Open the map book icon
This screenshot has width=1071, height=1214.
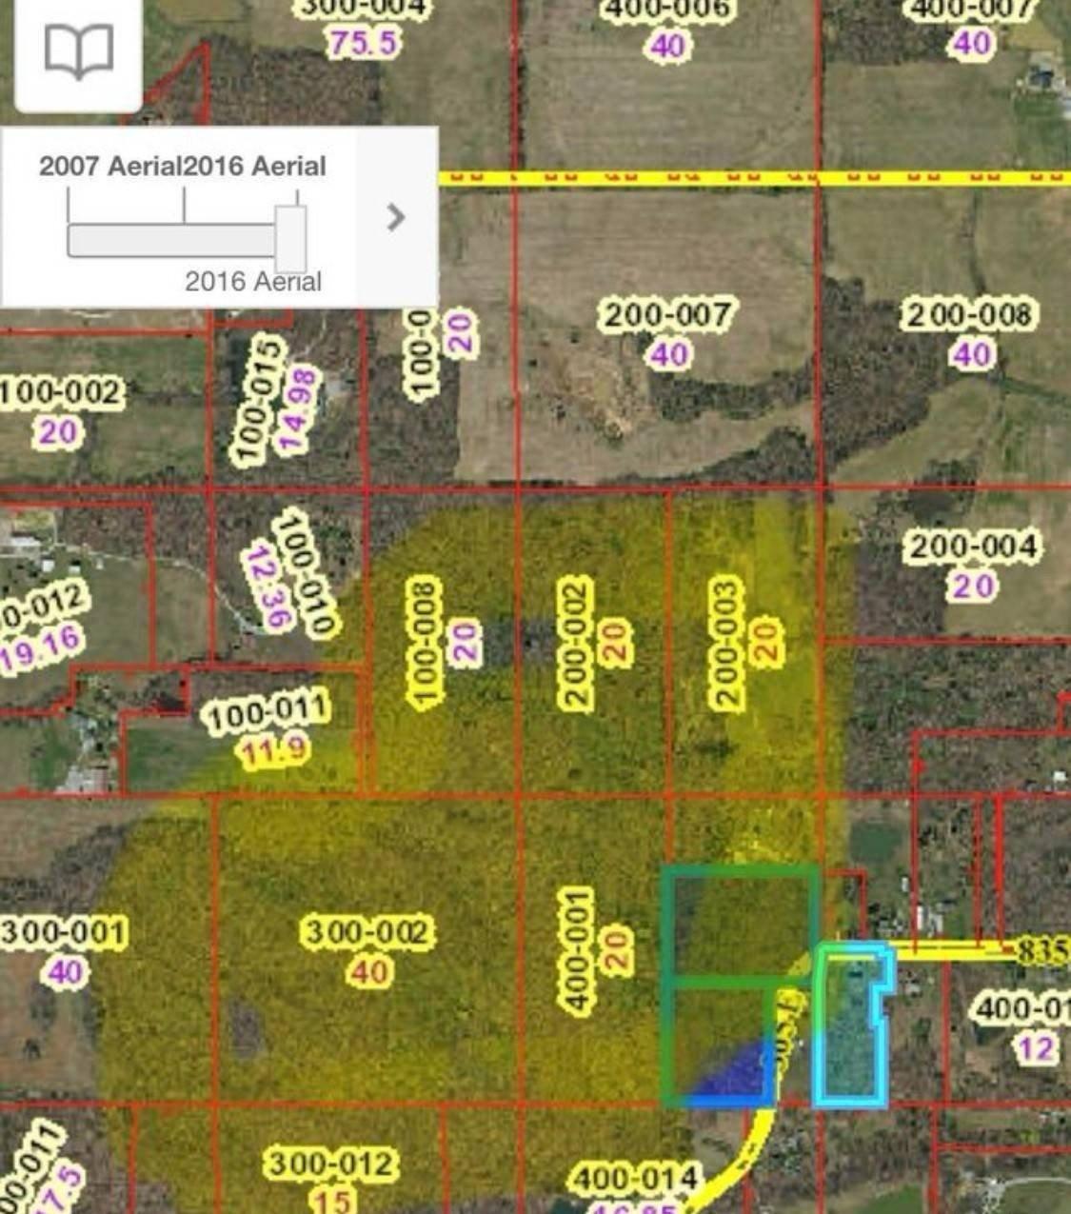pos(78,51)
